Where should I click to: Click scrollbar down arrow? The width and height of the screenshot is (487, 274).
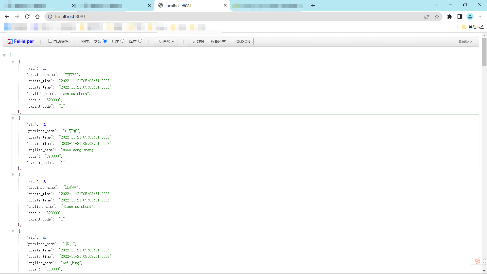pyautogui.click(x=484, y=271)
